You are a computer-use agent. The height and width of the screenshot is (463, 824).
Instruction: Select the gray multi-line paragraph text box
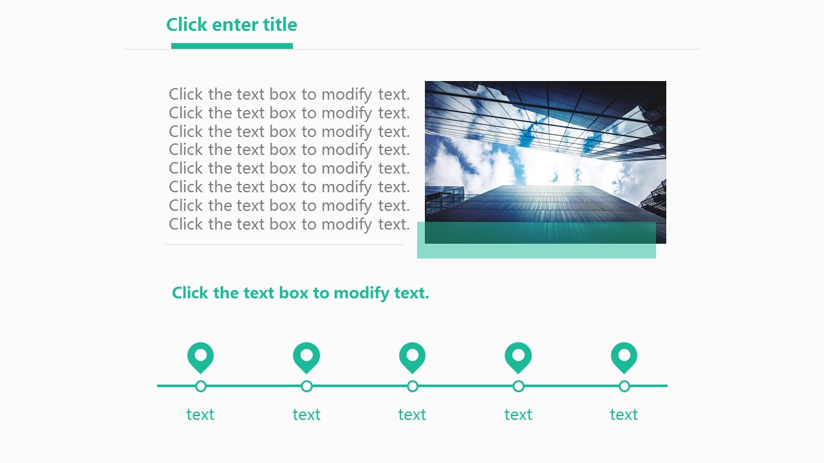tap(289, 159)
